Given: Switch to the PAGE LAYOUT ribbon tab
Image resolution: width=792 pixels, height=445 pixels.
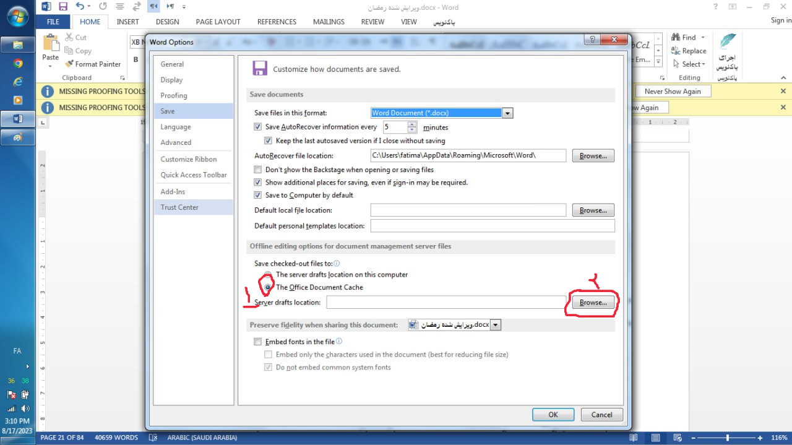Looking at the screenshot, I should [218, 22].
